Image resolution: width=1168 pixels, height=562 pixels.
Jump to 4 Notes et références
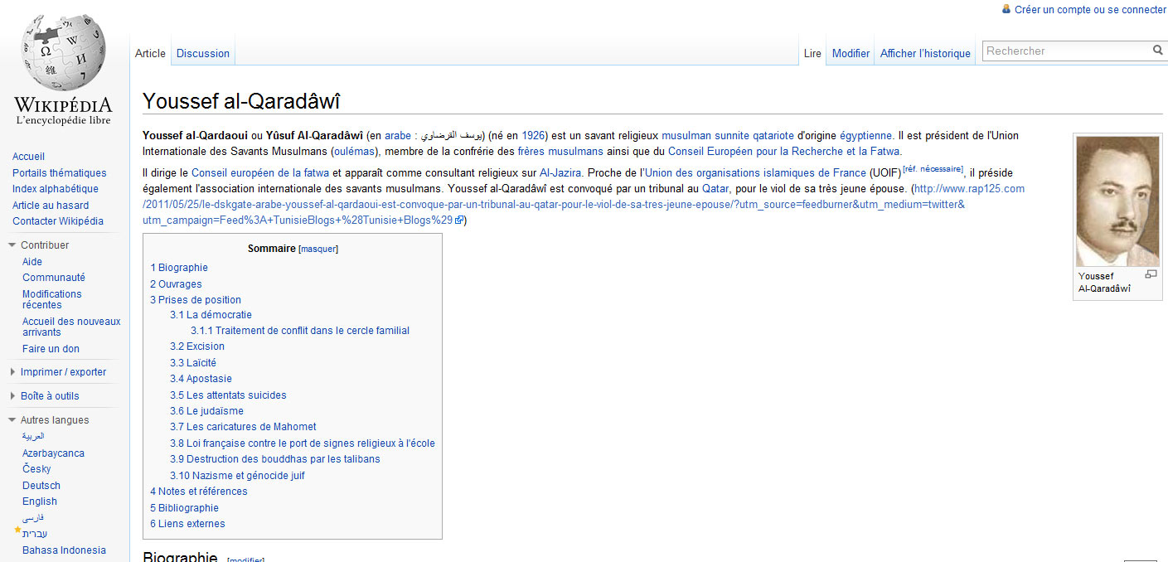tap(199, 492)
